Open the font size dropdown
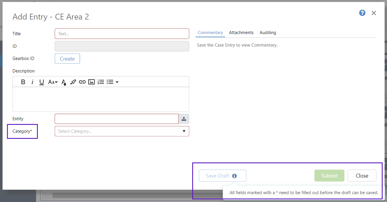This screenshot has width=387, height=202. (53, 82)
